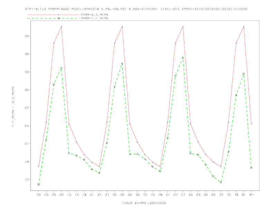Click the chart title beginning STAT=VL1L2
Viewport: 274px width, 212px height.
pyautogui.click(x=136, y=9)
